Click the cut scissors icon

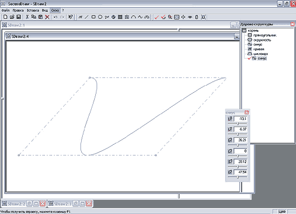27,17
